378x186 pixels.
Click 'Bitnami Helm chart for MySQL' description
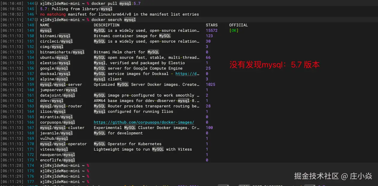[126, 52]
